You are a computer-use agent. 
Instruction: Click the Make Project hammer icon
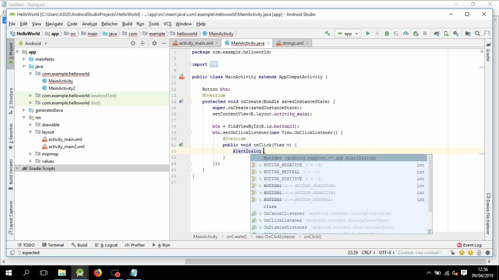tap(327, 33)
